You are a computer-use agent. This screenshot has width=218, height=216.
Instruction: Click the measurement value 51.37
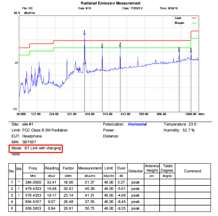pyautogui.click(x=90, y=182)
